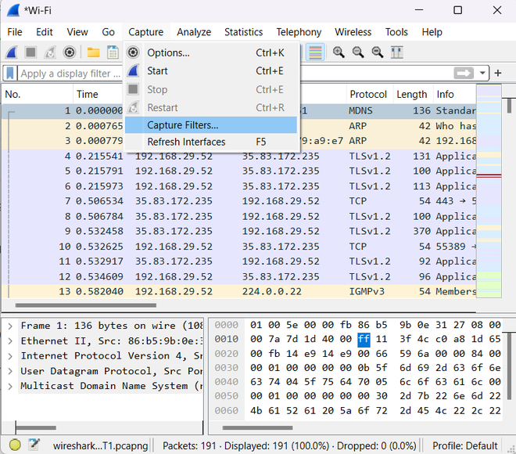516x454 pixels.
Task: Click the apply filter arrow button
Action: coord(464,73)
